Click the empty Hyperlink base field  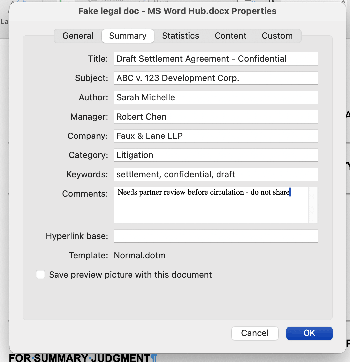(x=216, y=236)
